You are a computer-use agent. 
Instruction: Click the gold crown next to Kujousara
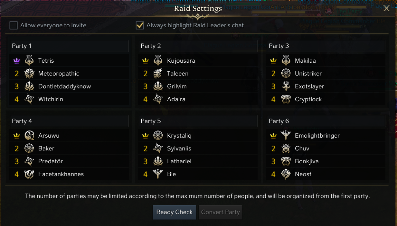[x=145, y=60]
